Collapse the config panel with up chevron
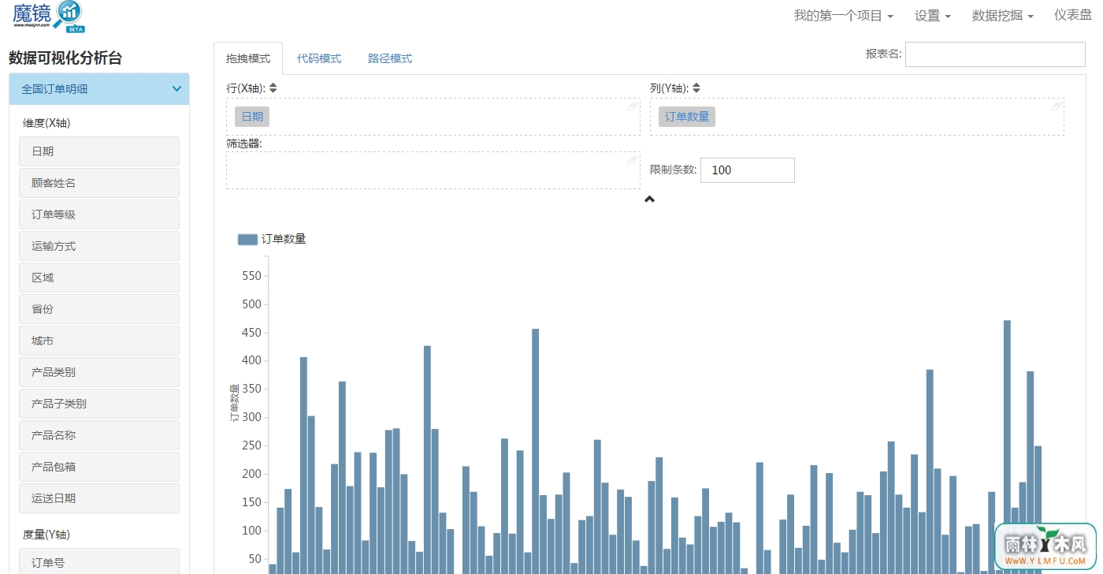The height and width of the screenshot is (574, 1103). tap(649, 199)
